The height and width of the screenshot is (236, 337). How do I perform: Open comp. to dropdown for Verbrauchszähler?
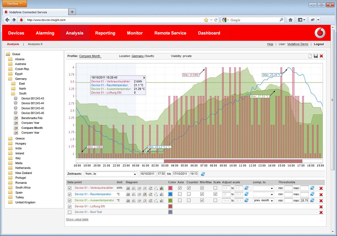coord(263,188)
